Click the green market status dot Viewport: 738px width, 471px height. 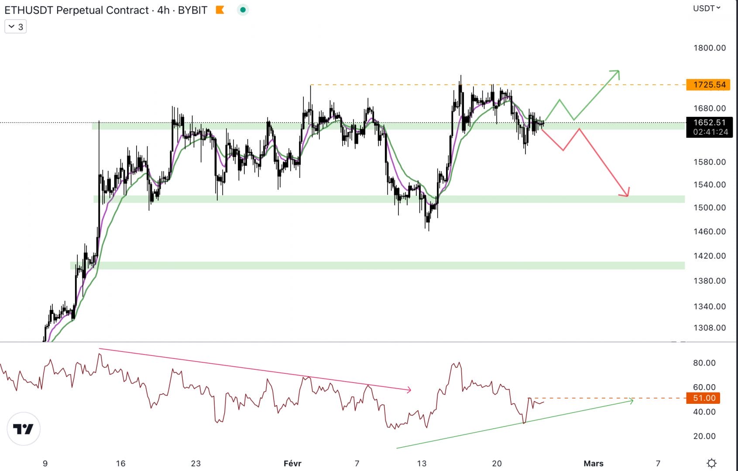point(243,9)
